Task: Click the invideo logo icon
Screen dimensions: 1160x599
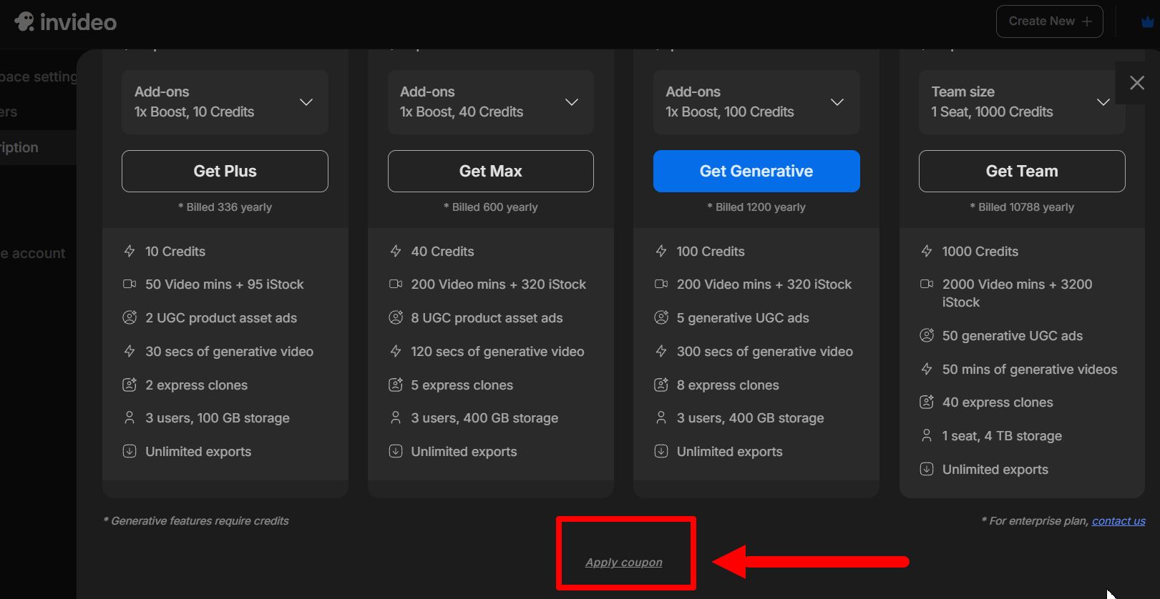Action: tap(24, 22)
